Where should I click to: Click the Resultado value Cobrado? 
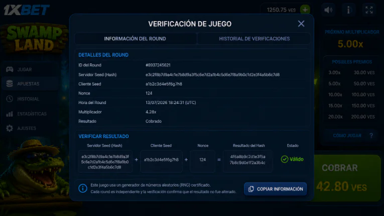pyautogui.click(x=154, y=121)
